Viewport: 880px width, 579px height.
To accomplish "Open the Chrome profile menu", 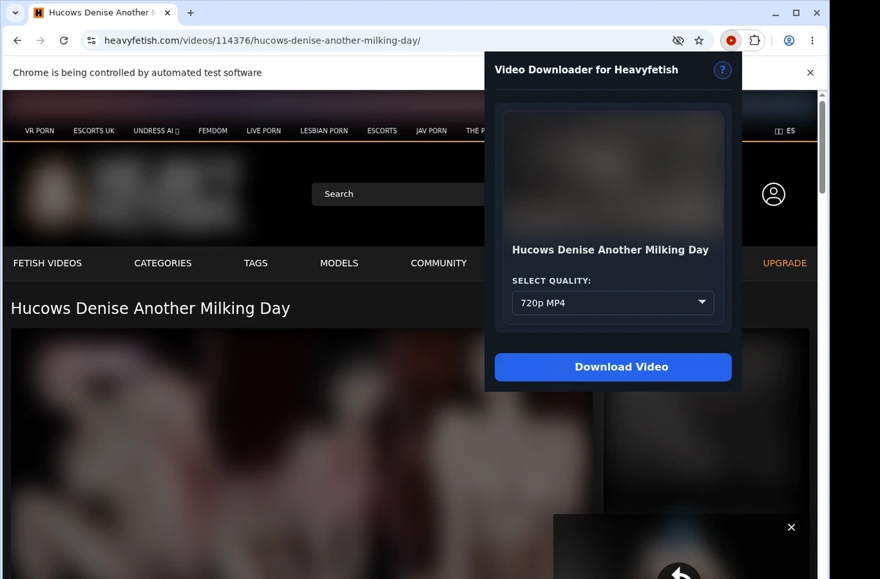I will [789, 41].
